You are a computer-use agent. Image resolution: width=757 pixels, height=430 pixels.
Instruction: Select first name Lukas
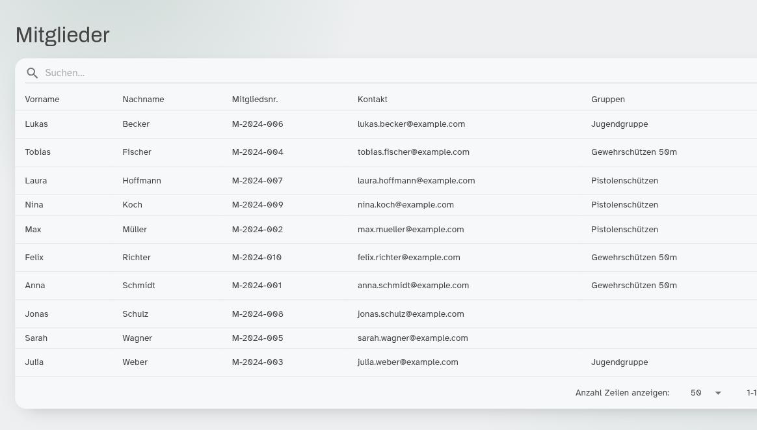pyautogui.click(x=36, y=124)
